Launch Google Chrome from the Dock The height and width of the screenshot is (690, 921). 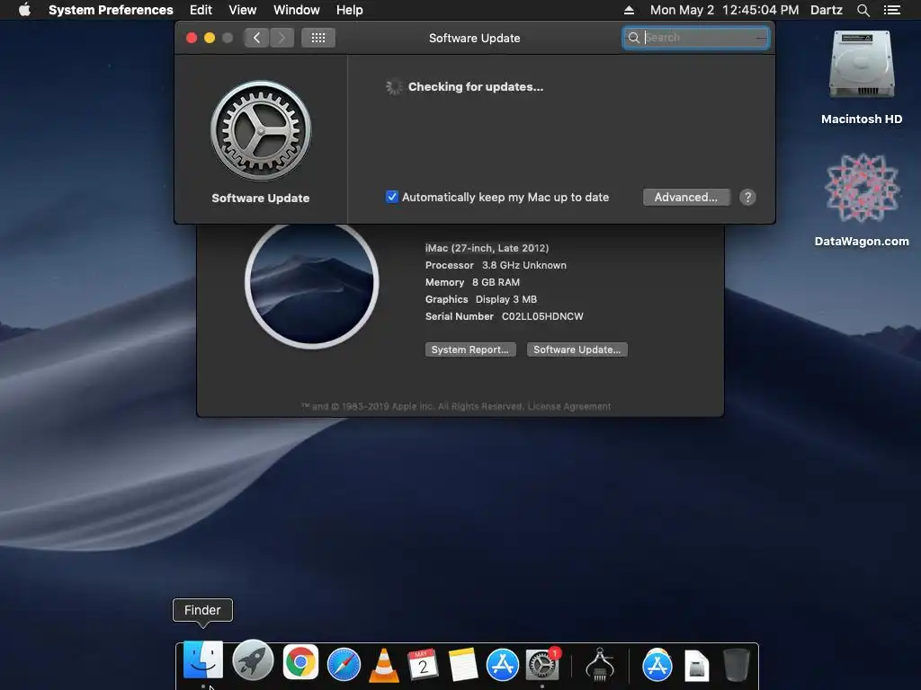click(300, 663)
